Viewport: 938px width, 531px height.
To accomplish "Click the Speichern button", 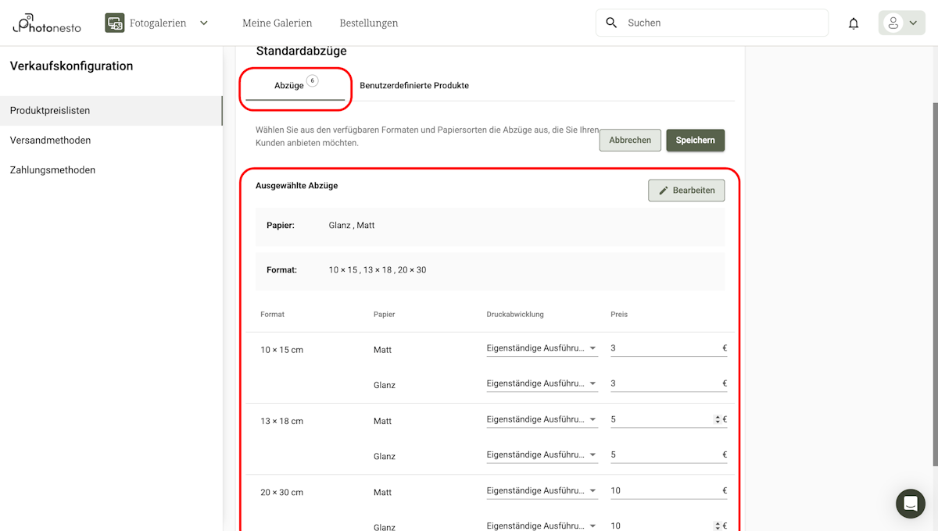I will 695,140.
